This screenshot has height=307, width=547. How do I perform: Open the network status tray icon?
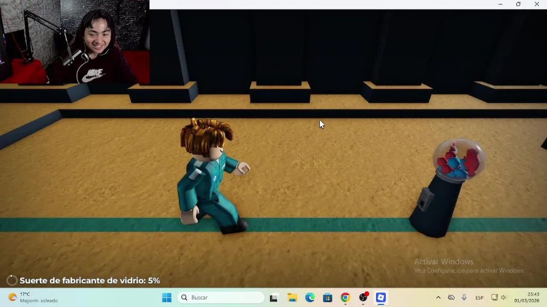(494, 298)
